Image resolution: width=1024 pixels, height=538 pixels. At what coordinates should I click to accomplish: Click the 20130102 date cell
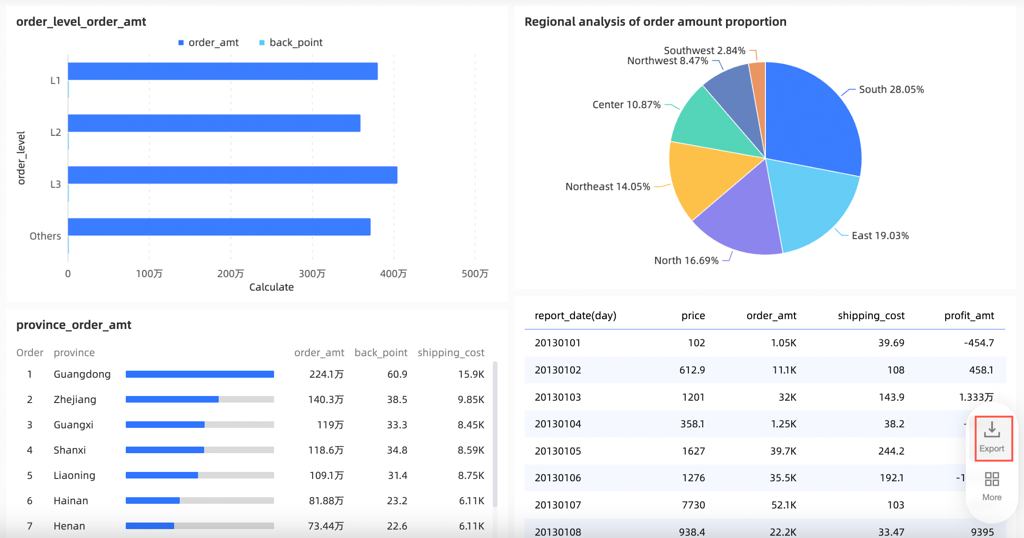558,370
